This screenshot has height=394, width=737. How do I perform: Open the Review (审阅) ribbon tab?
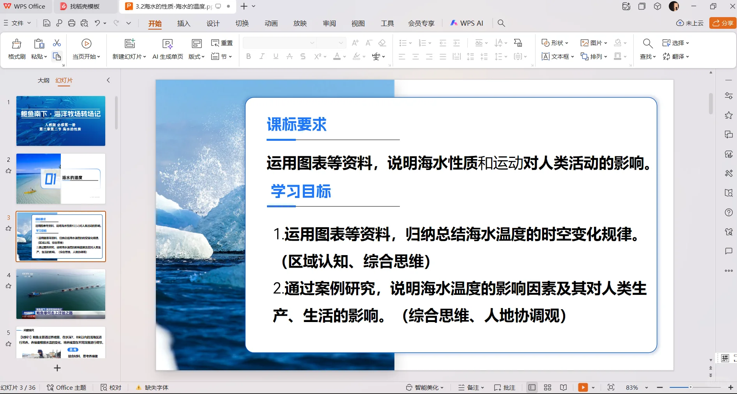tap(329, 23)
